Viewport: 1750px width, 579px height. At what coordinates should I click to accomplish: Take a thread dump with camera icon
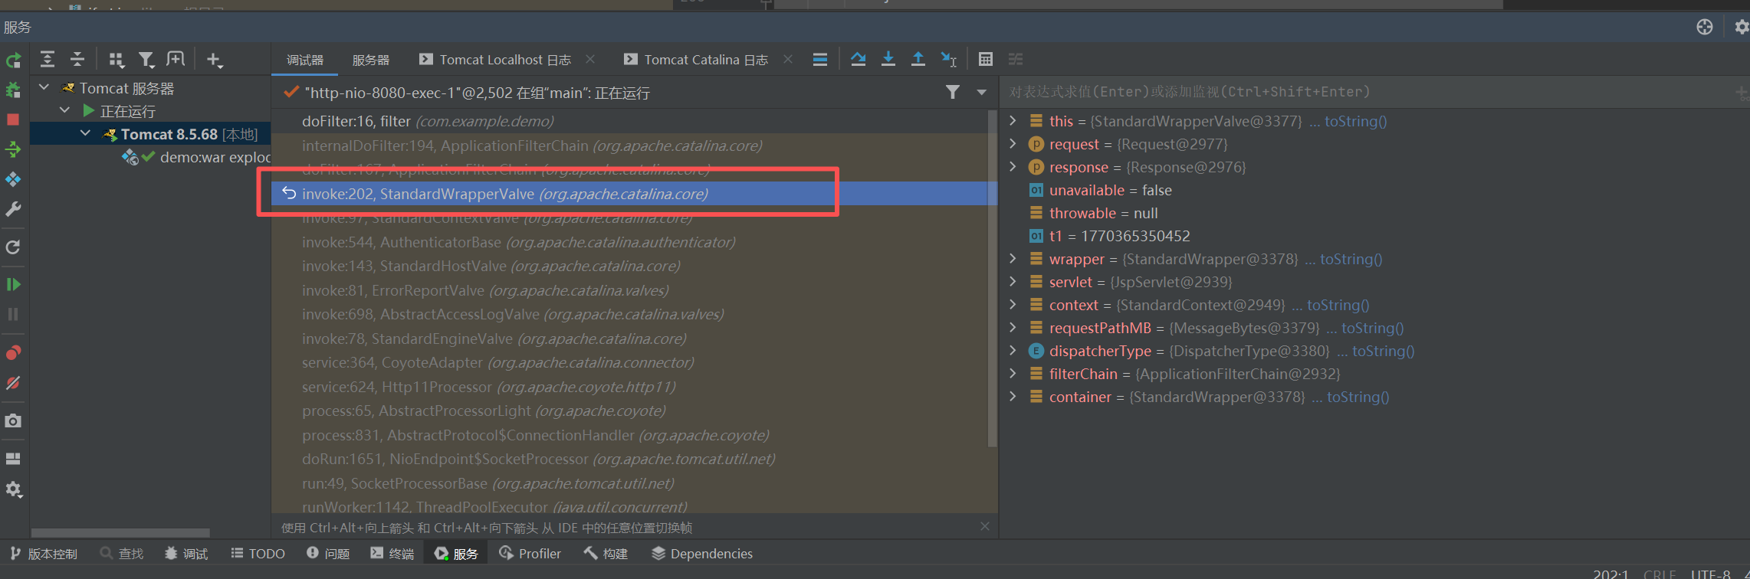pyautogui.click(x=13, y=420)
